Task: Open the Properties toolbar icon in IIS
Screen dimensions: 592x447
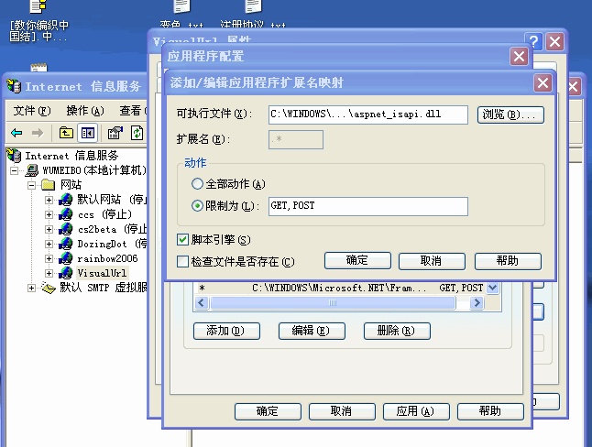Action: point(115,133)
